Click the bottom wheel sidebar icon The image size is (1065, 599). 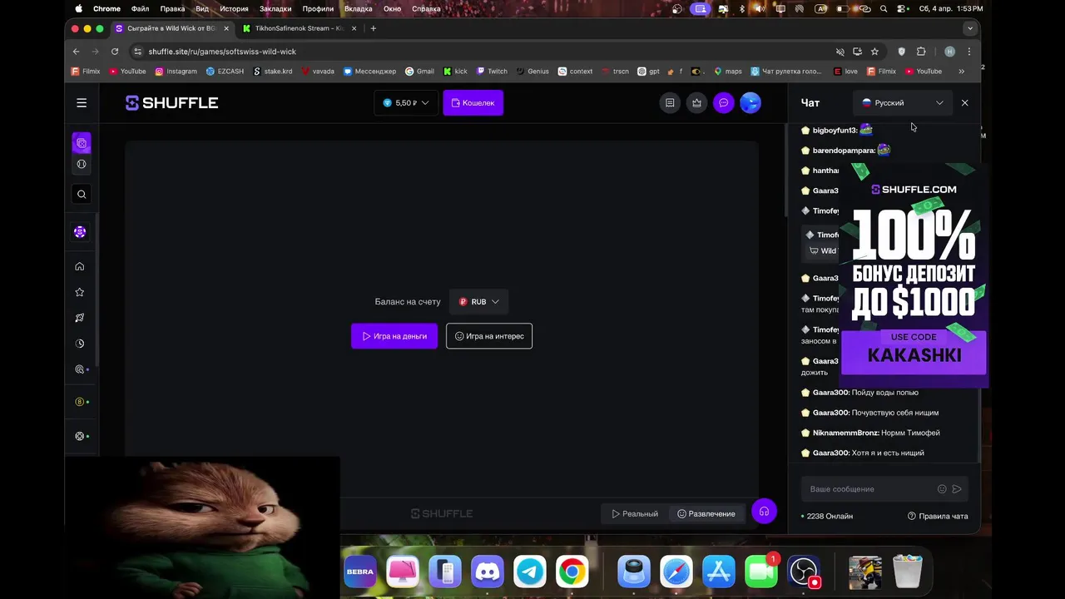tap(81, 436)
